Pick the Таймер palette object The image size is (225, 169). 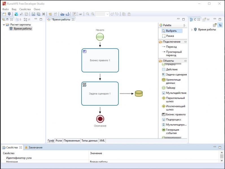[x=169, y=88]
